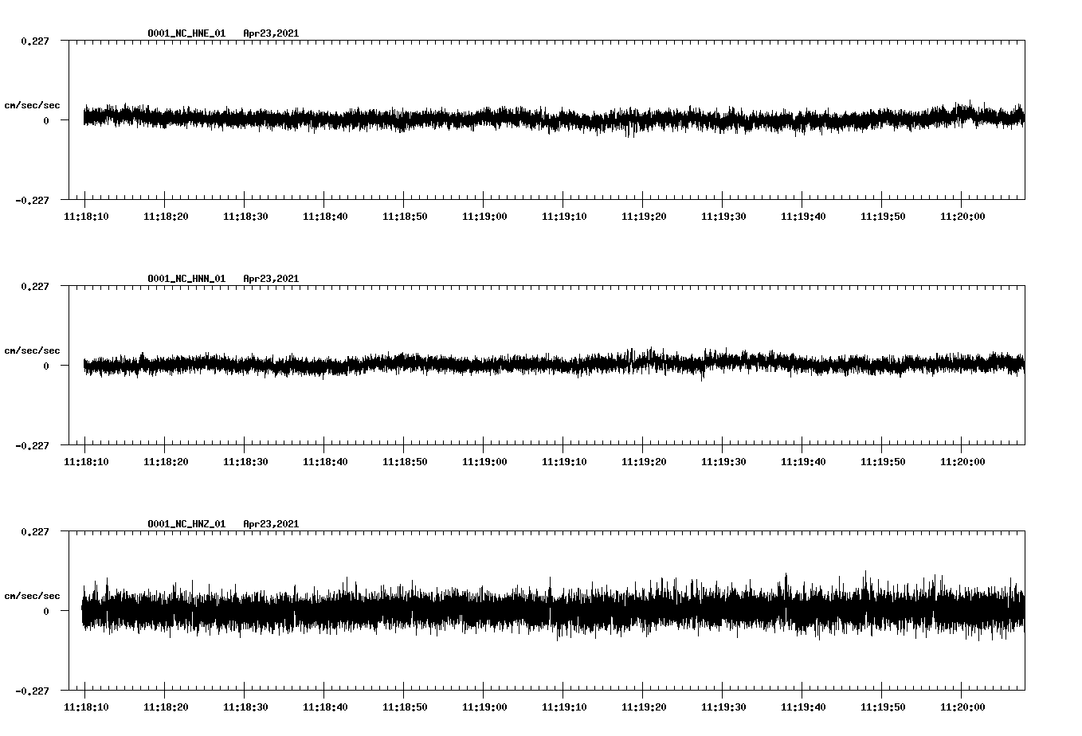Click the Apr23,2021 date on bottom trace
This screenshot has width=1082, height=736.
[x=272, y=524]
